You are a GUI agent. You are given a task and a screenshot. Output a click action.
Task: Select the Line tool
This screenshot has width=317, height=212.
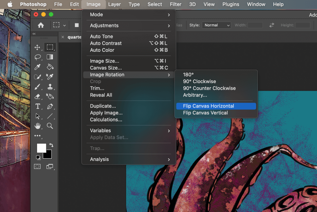click(x=50, y=116)
